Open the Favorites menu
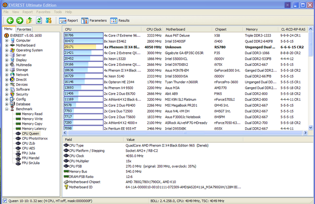 click(x=43, y=12)
